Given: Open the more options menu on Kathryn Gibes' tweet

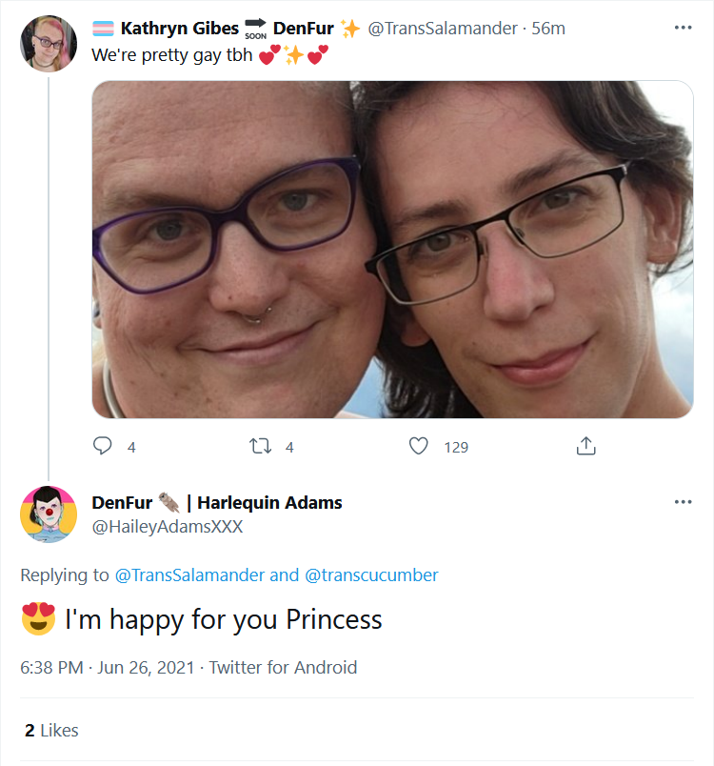Looking at the screenshot, I should (x=683, y=28).
